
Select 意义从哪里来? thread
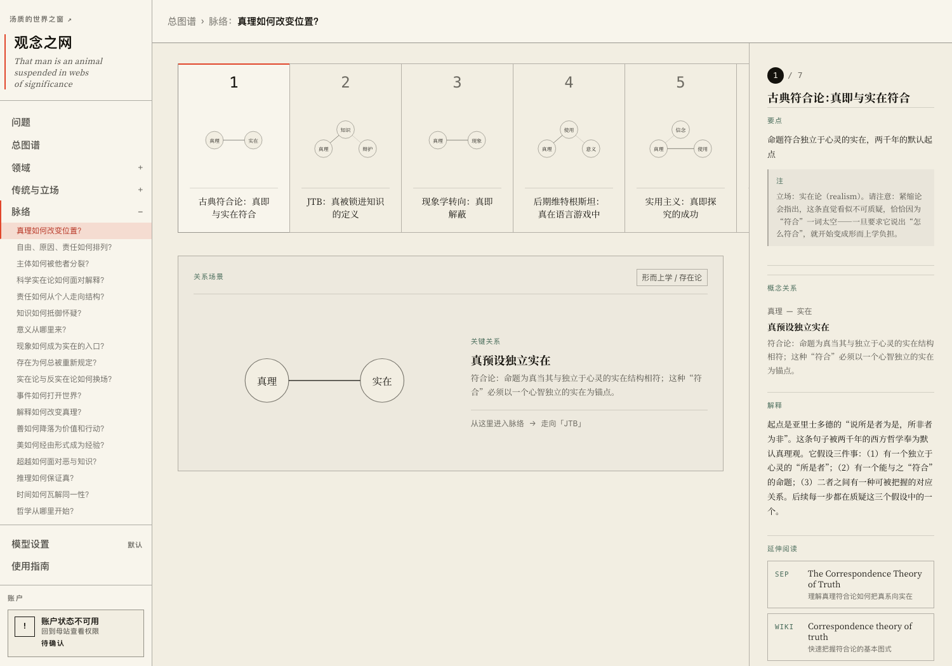(x=76, y=330)
